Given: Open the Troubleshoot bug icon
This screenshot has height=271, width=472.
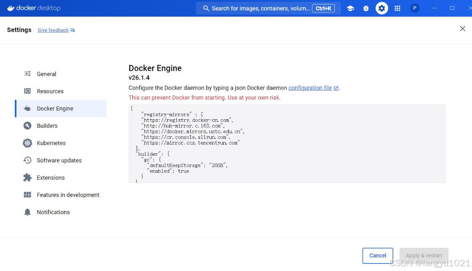Looking at the screenshot, I should [366, 8].
